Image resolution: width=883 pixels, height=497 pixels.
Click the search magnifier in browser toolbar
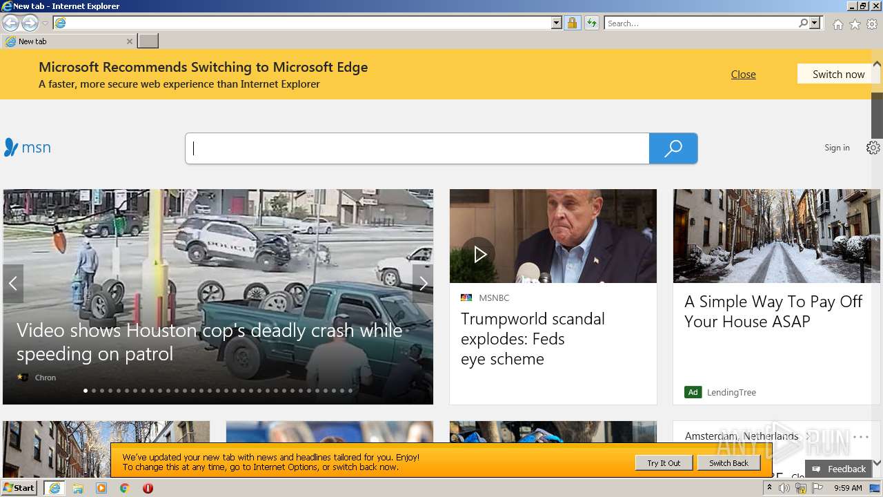coord(803,23)
